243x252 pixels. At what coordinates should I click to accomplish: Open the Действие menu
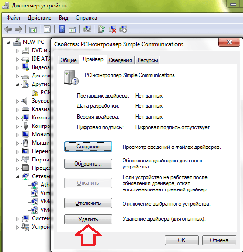pyautogui.click(x=39, y=18)
